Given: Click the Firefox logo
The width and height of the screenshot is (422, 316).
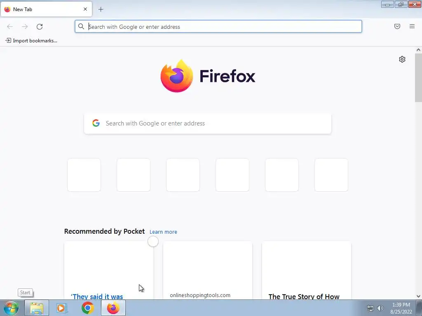Looking at the screenshot, I should point(208,76).
